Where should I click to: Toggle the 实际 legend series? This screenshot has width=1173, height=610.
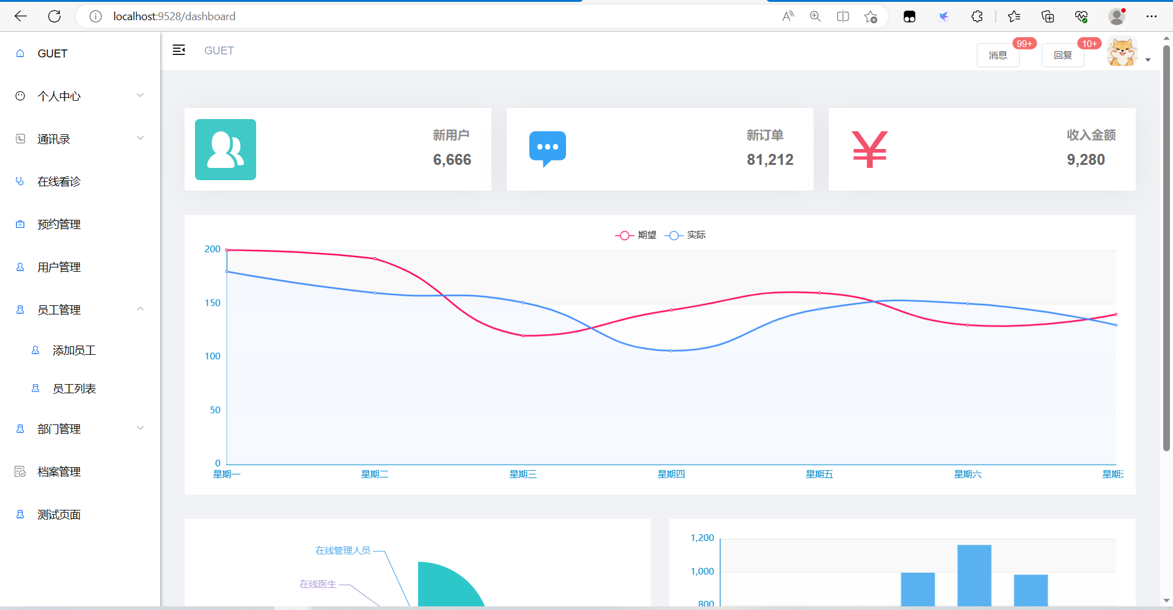(685, 235)
